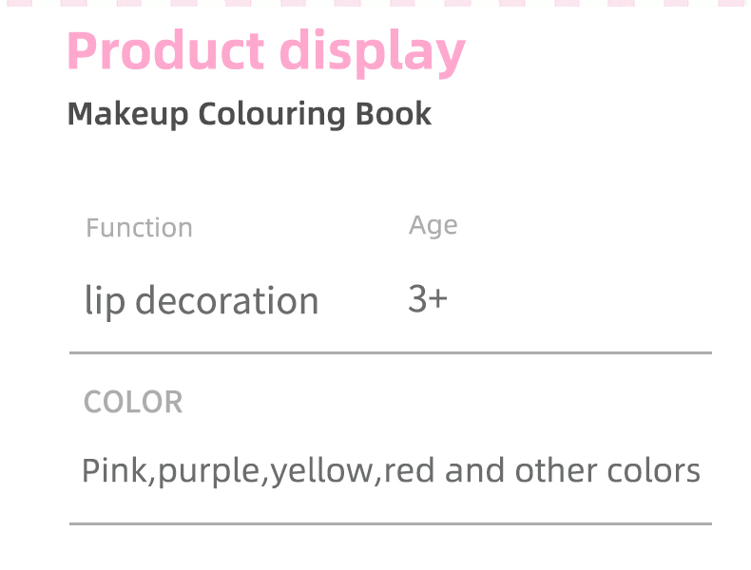
Task: Select the word "decoration" in function value
Action: 226,301
